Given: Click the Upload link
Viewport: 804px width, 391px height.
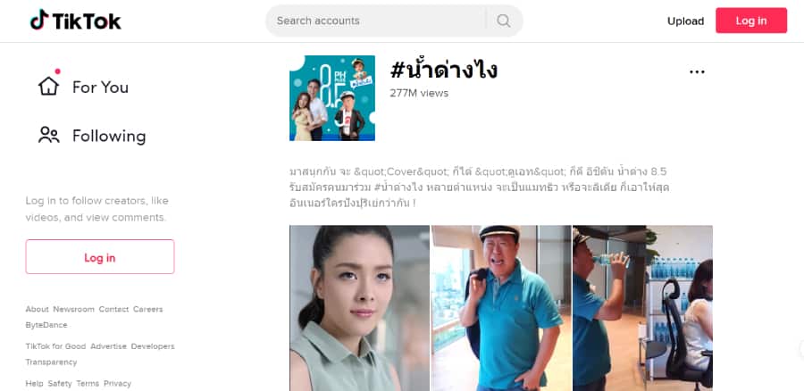Looking at the screenshot, I should (x=685, y=21).
